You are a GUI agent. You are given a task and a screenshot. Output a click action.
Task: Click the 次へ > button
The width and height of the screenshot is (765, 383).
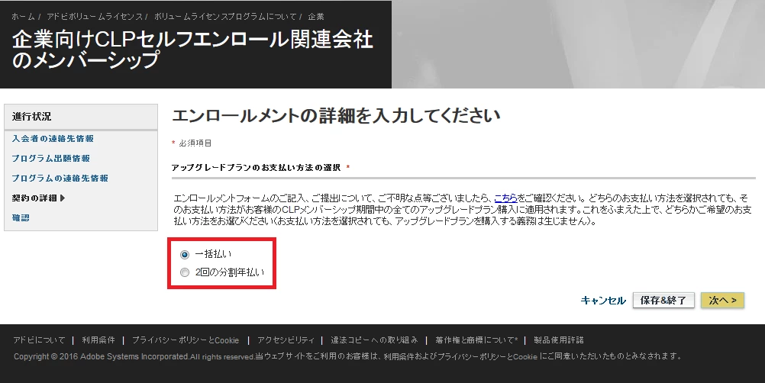click(722, 301)
